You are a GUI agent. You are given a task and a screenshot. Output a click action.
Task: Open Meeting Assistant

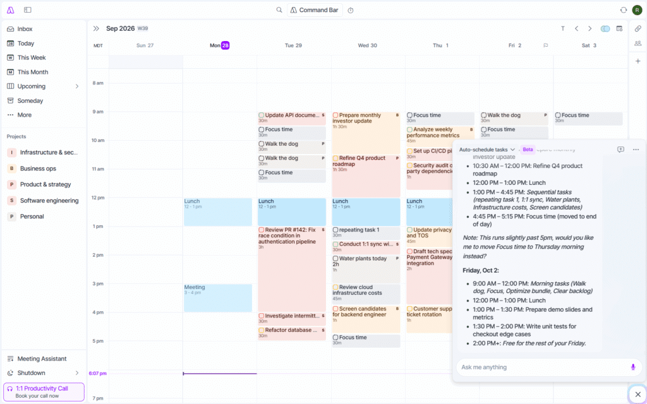pos(44,359)
